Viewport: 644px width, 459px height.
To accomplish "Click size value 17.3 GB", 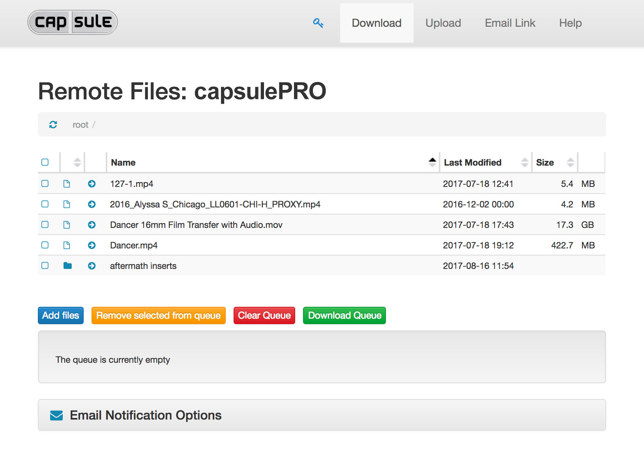I will click(575, 225).
